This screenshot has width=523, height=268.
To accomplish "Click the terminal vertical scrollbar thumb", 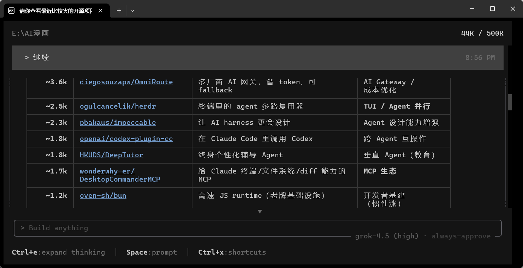I will click(x=510, y=102).
